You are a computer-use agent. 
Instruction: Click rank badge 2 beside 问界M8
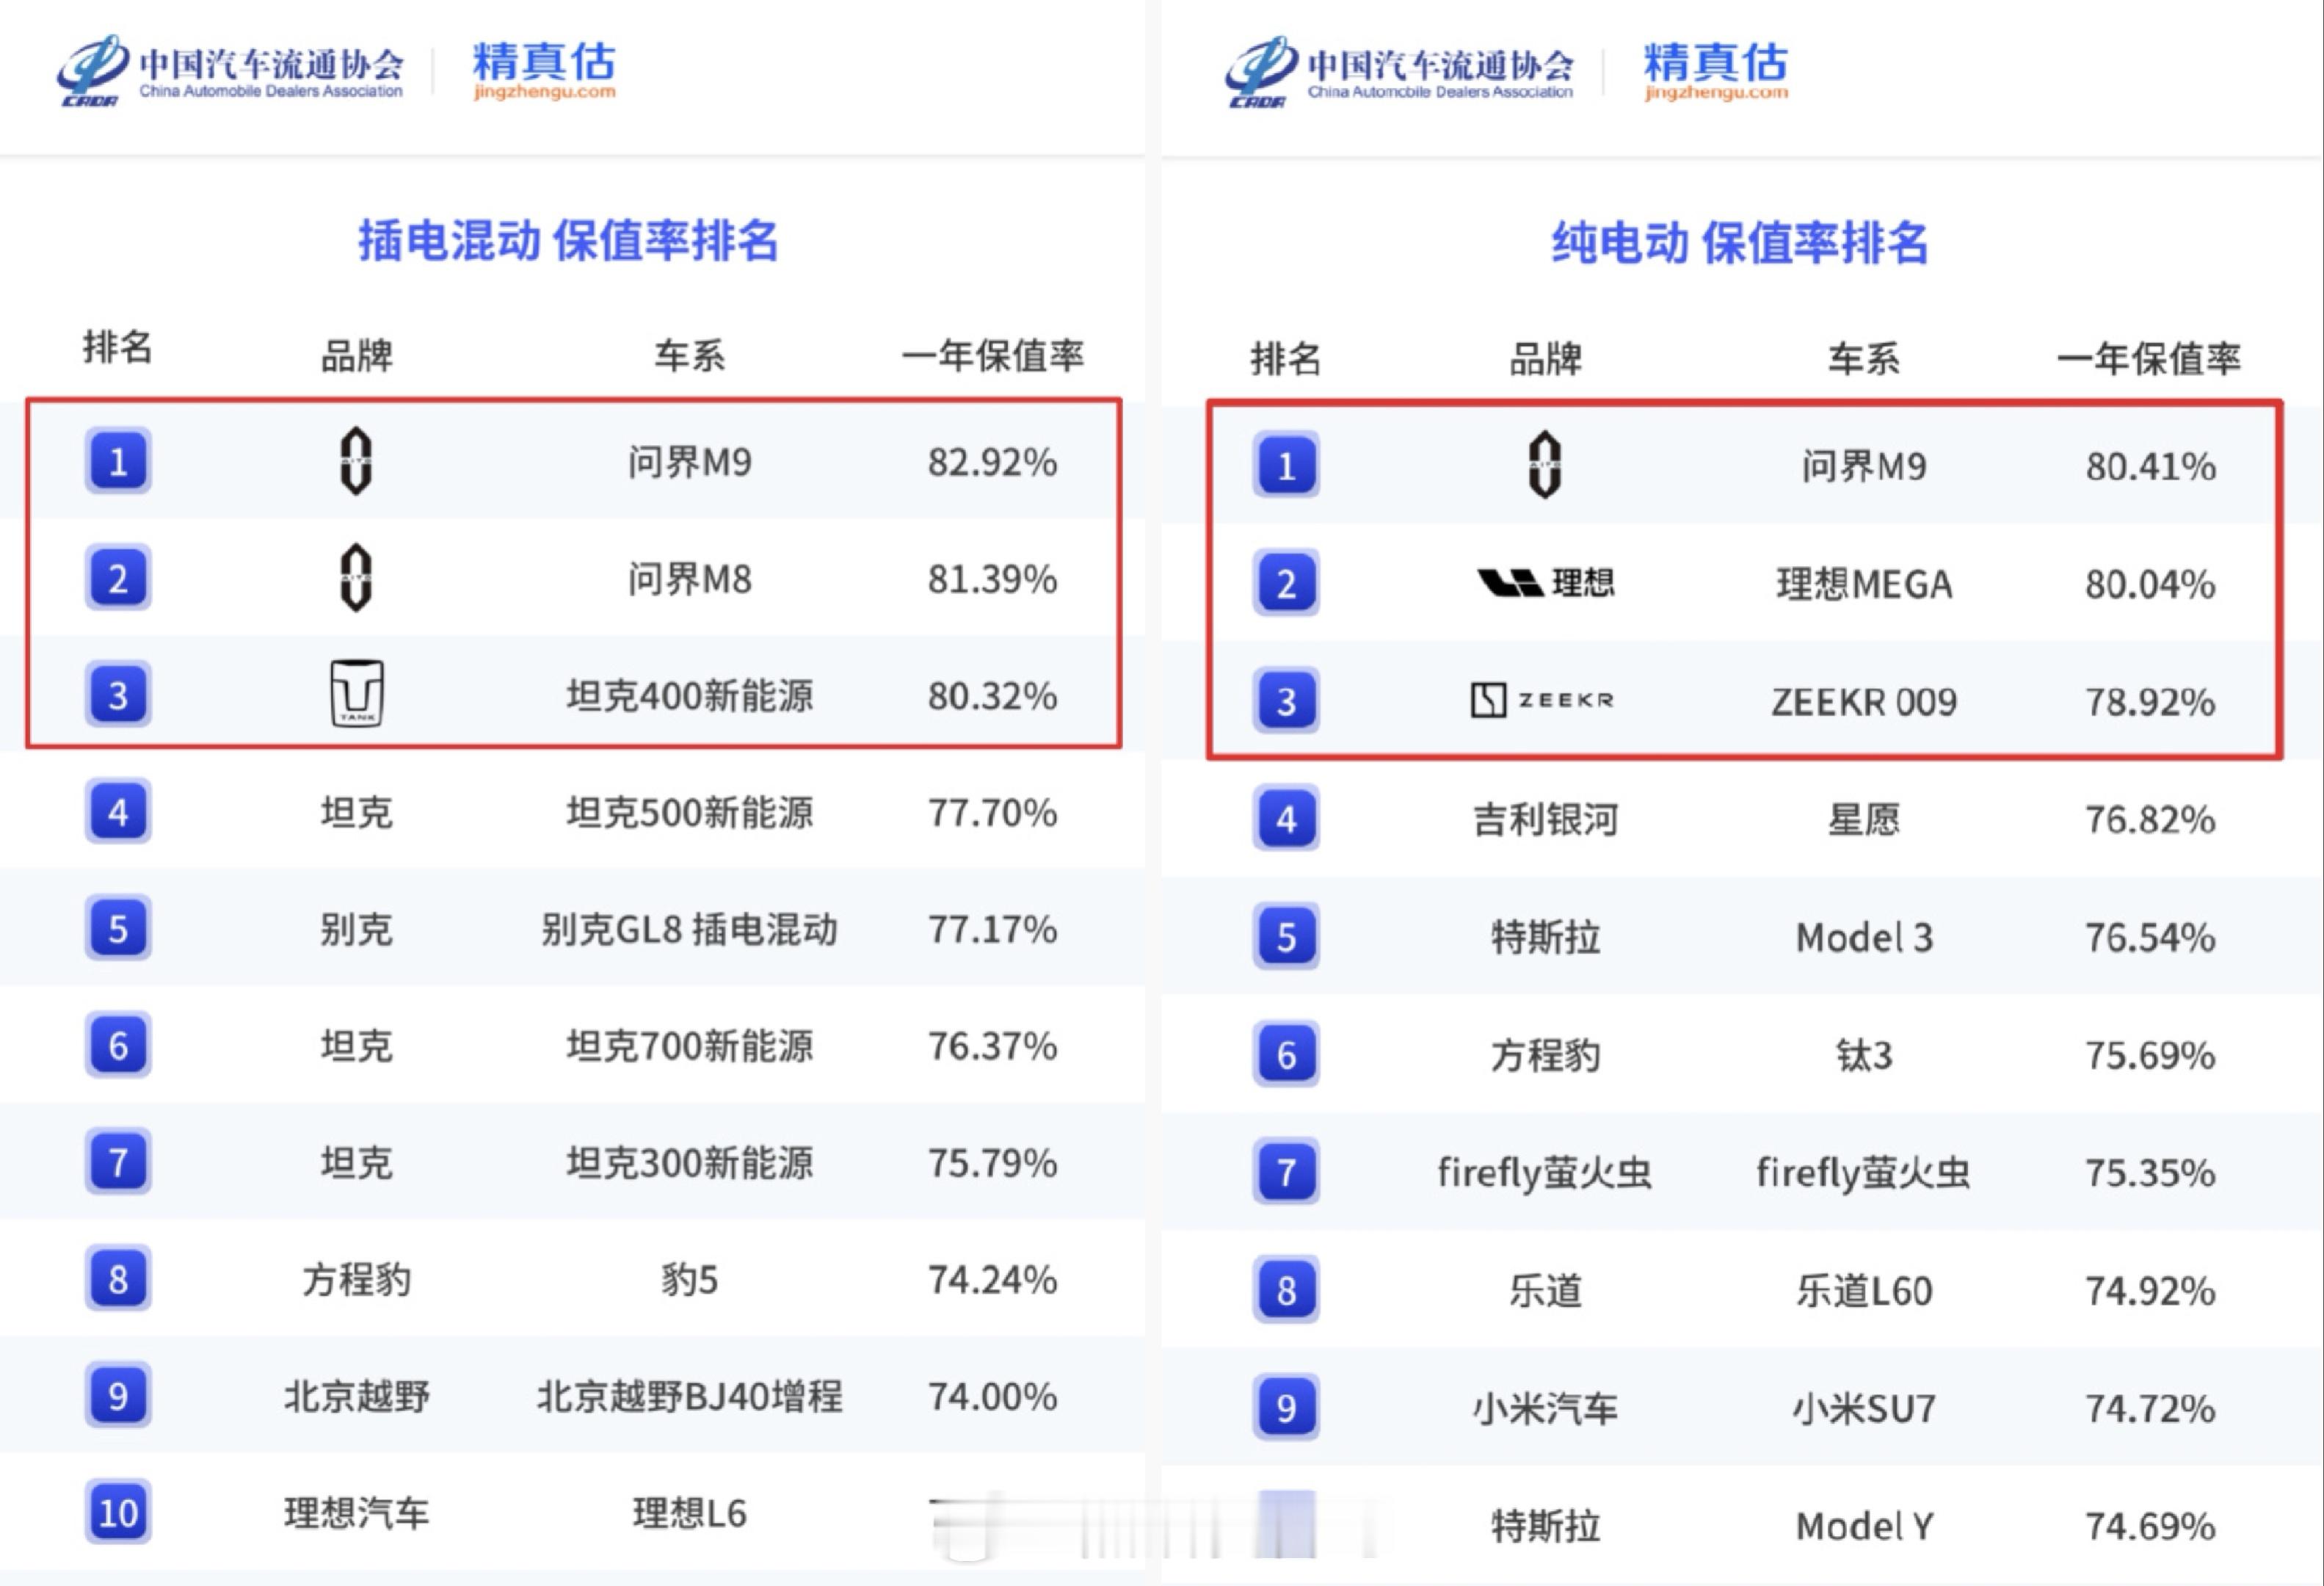coord(118,578)
